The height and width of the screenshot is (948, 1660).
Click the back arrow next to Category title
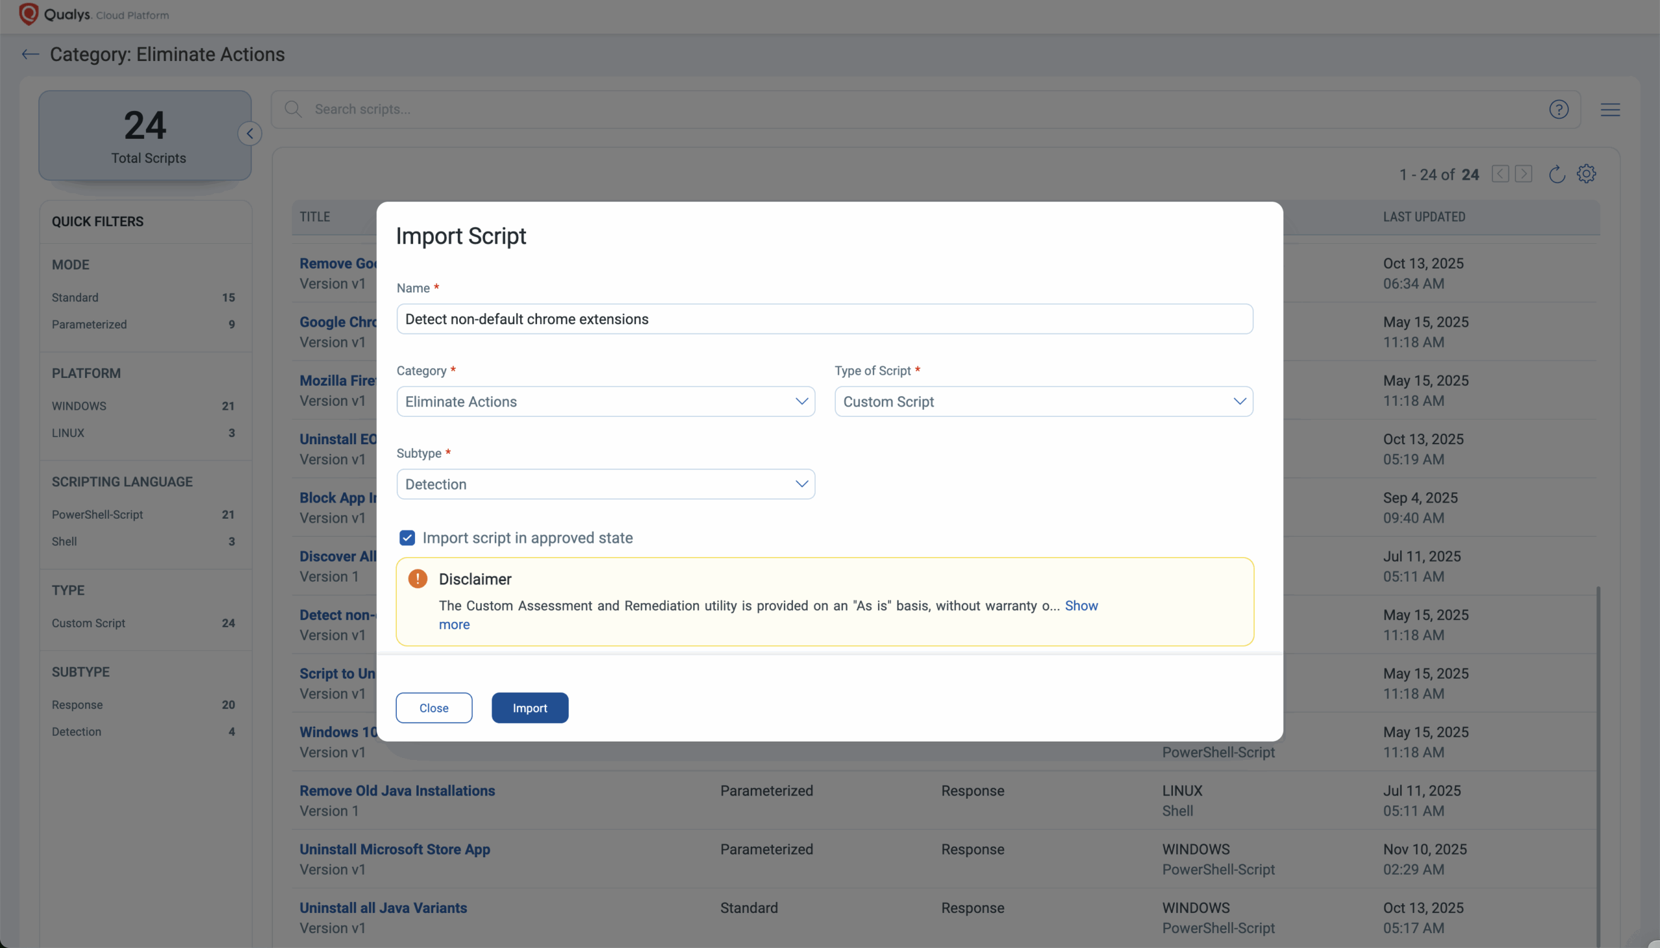[30, 54]
